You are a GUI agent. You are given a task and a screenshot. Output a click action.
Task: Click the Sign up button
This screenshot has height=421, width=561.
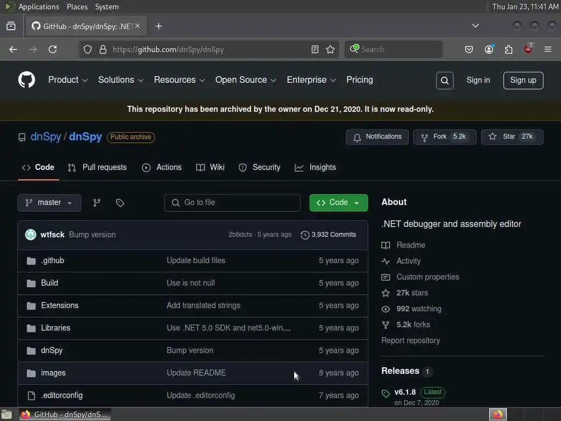point(523,80)
